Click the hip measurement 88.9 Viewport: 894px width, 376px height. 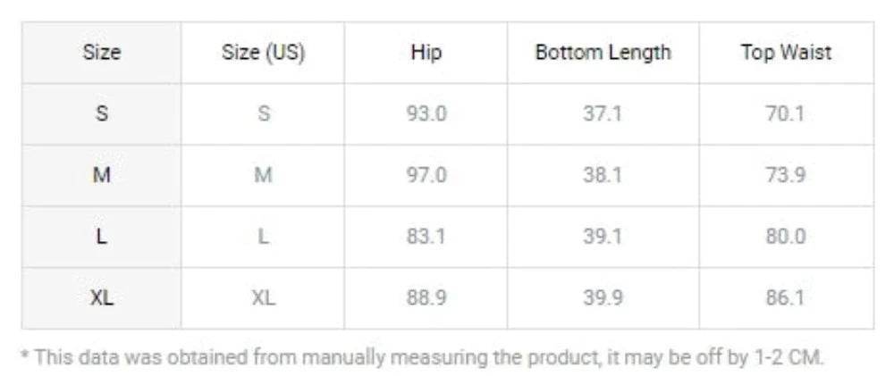point(426,297)
